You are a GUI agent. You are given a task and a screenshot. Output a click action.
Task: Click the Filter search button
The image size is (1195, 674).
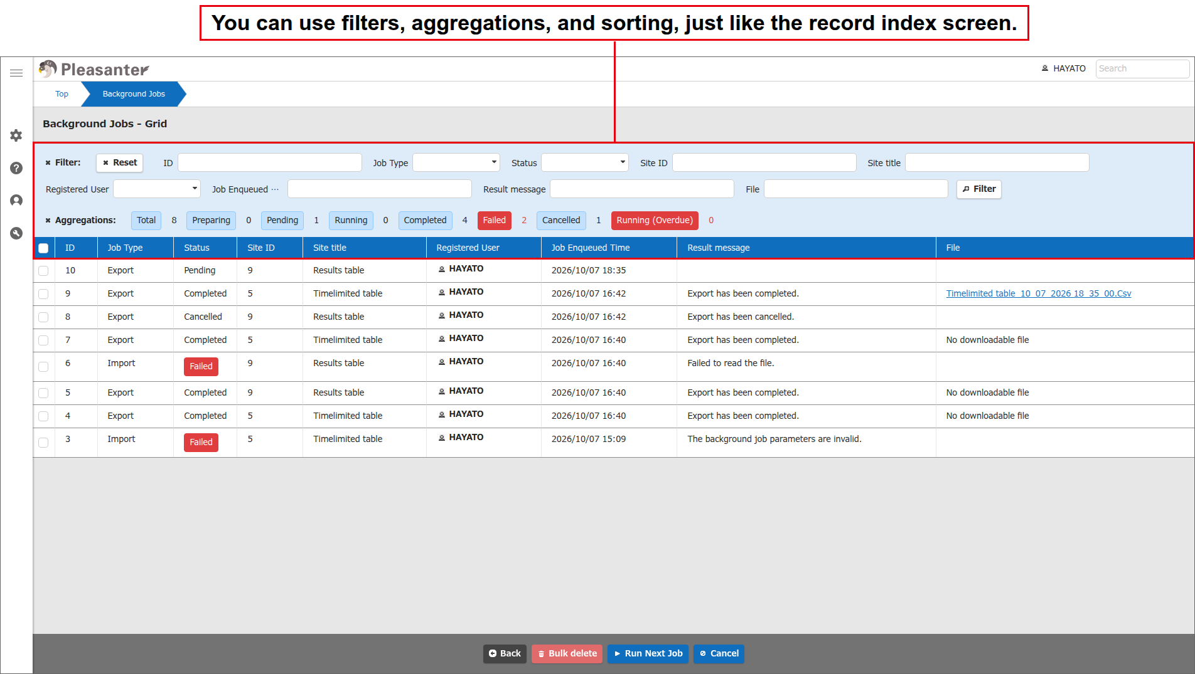(979, 189)
